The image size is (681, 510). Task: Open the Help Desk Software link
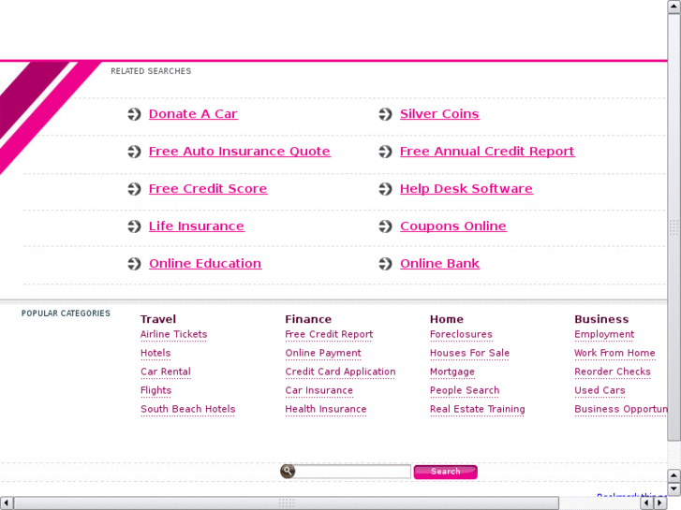(466, 188)
